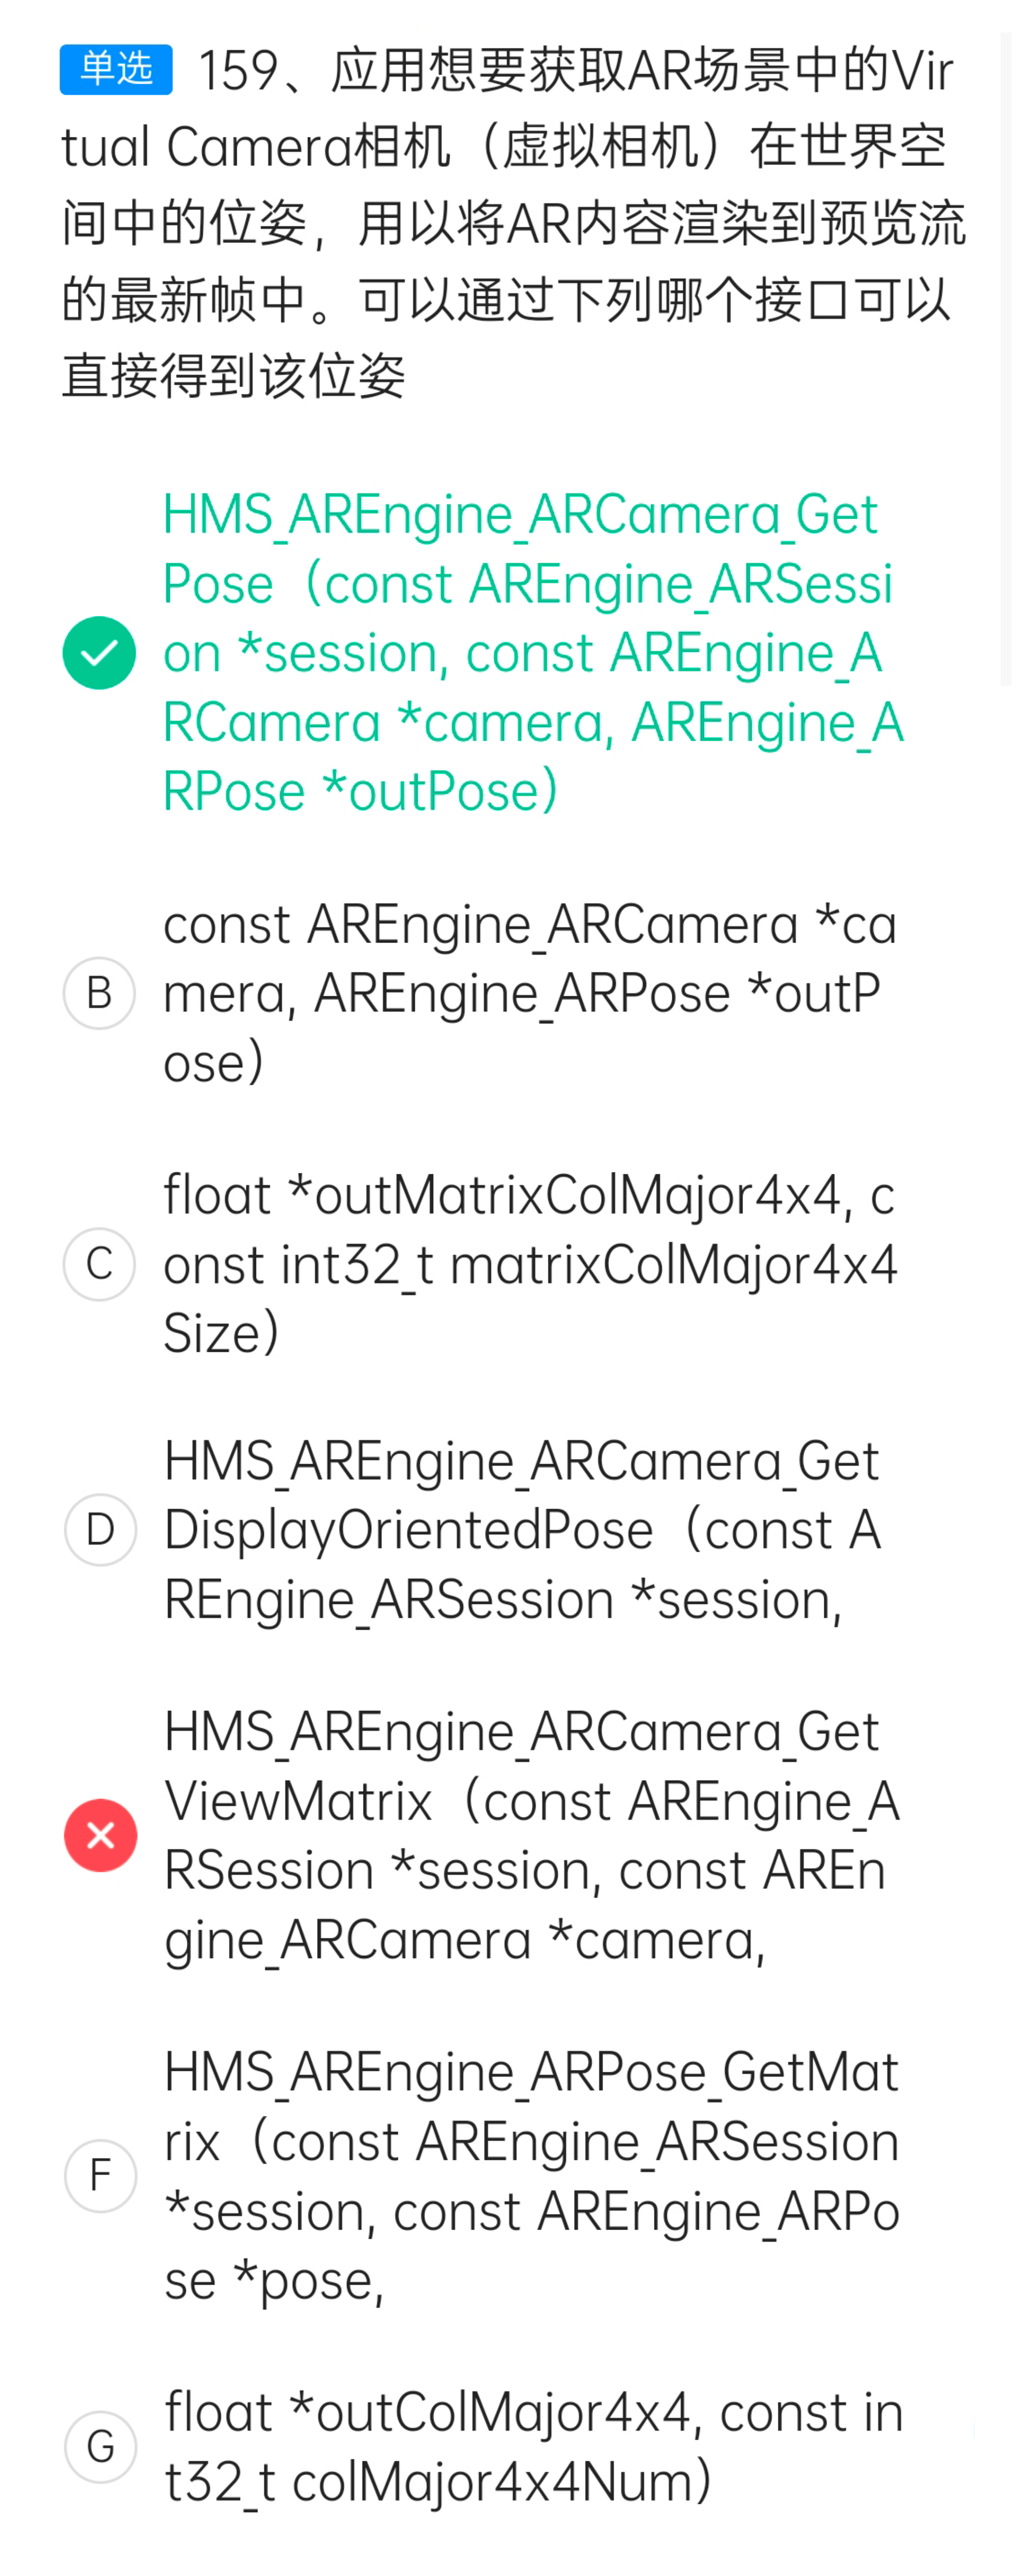Tap option G outColMajor4x4 text

coord(534,2447)
